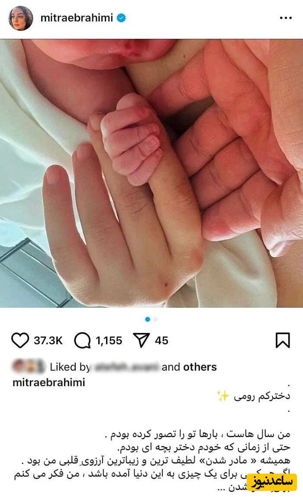View the 37.3K likes count
This screenshot has width=303, height=497.
click(48, 340)
